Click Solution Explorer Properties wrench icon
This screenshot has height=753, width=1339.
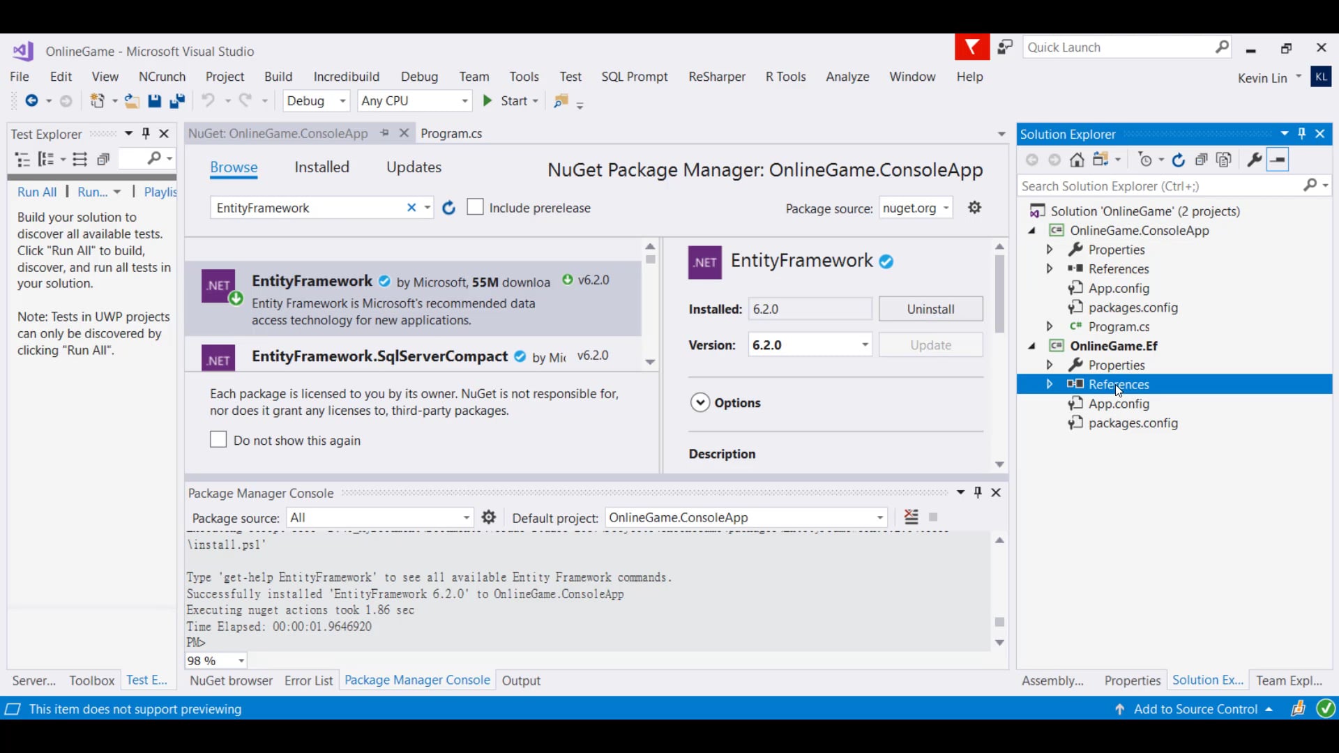(x=1254, y=160)
